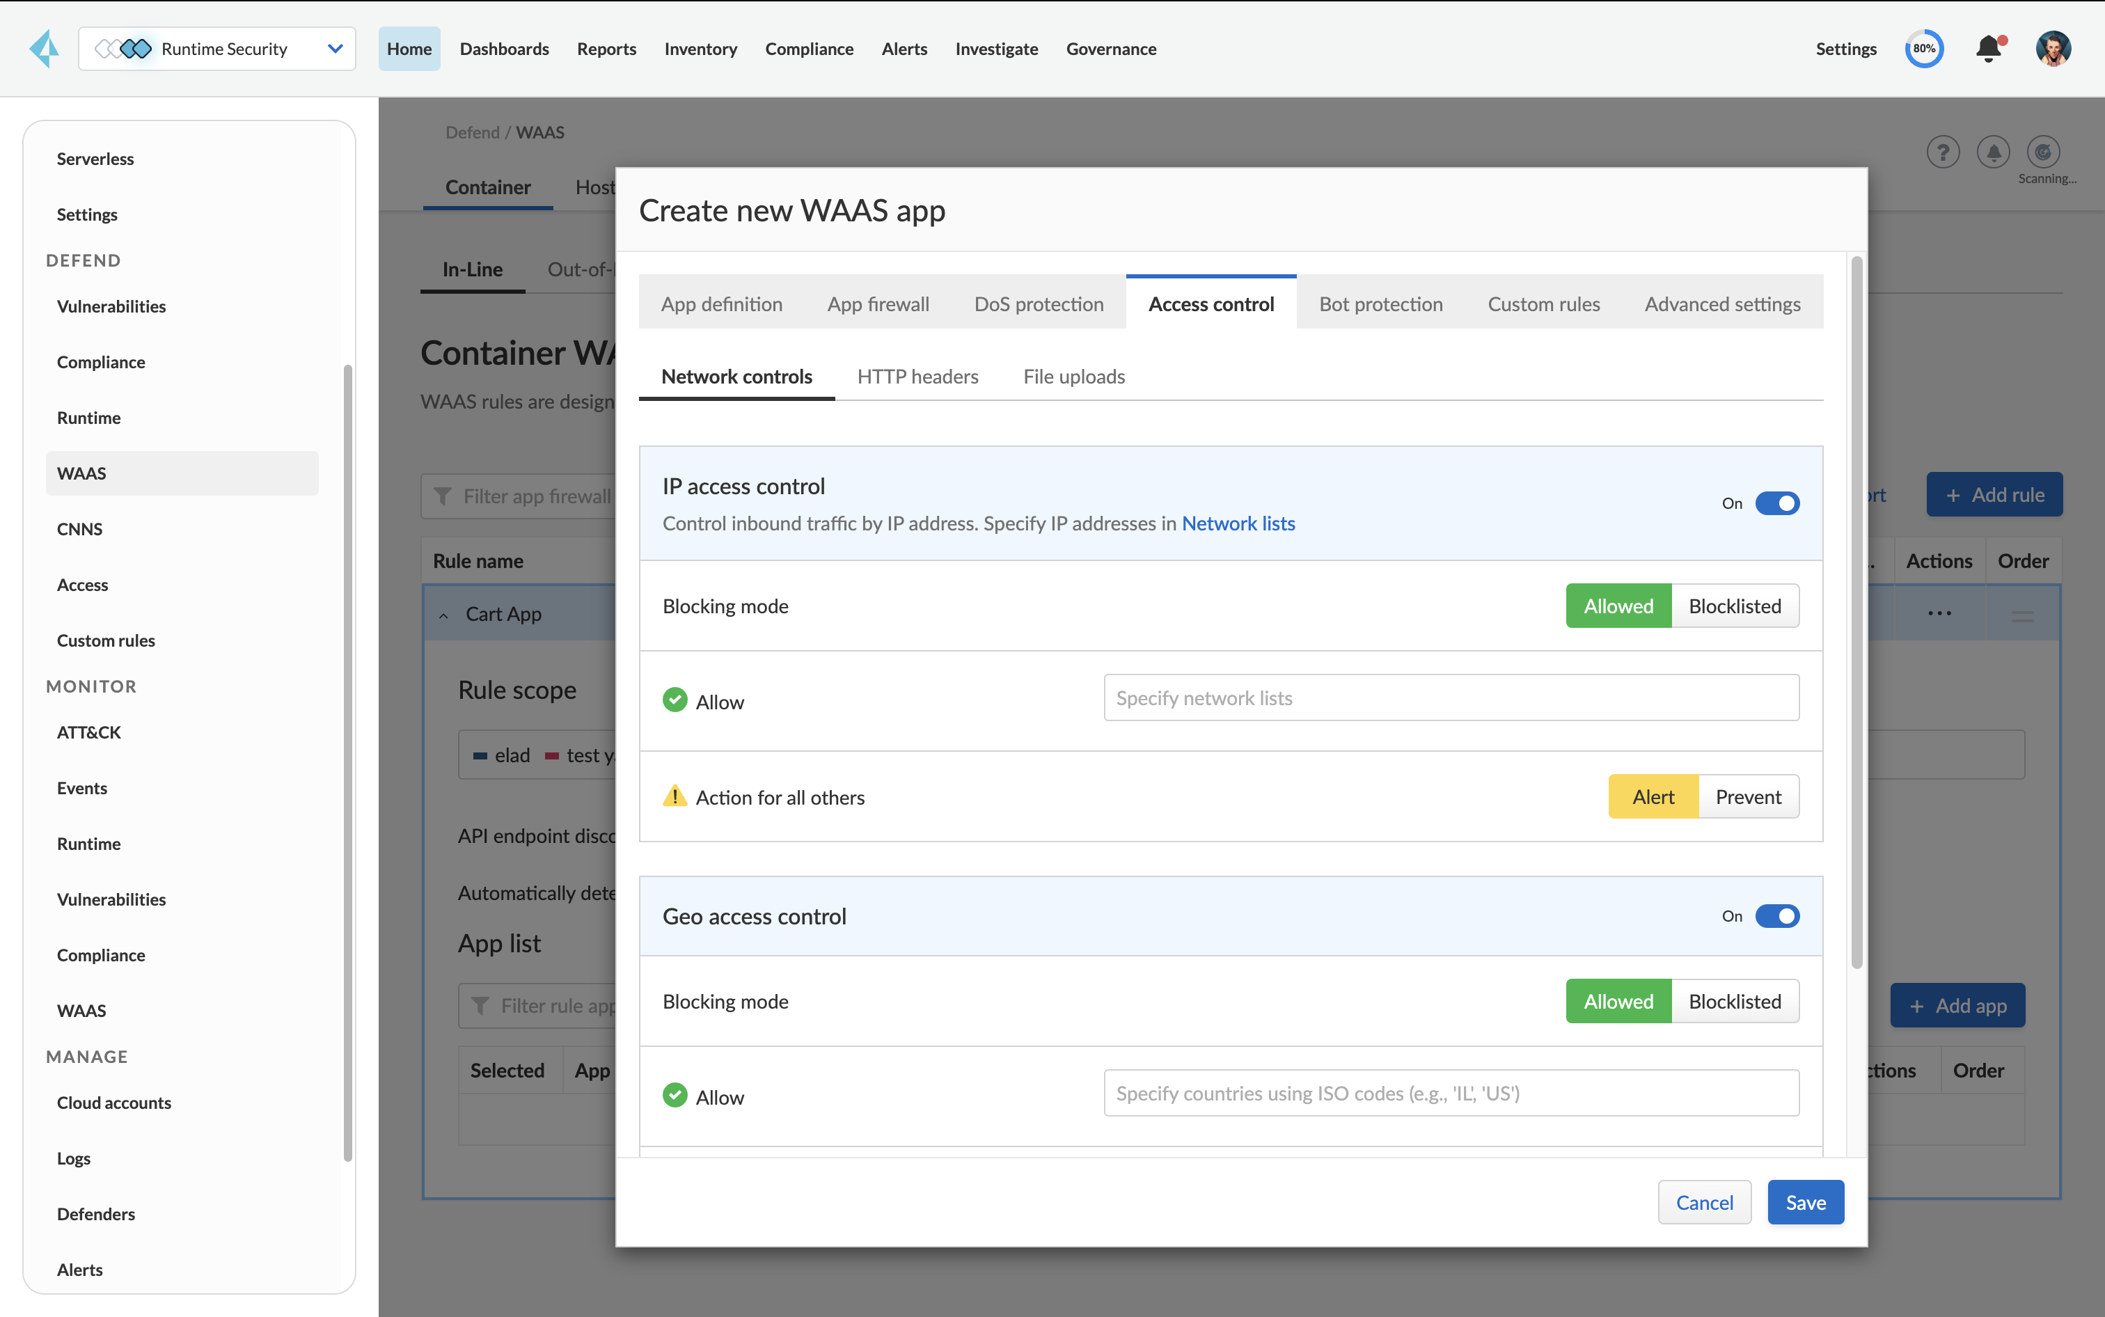Click the Prisma logo icon
The width and height of the screenshot is (2105, 1317).
(44, 49)
